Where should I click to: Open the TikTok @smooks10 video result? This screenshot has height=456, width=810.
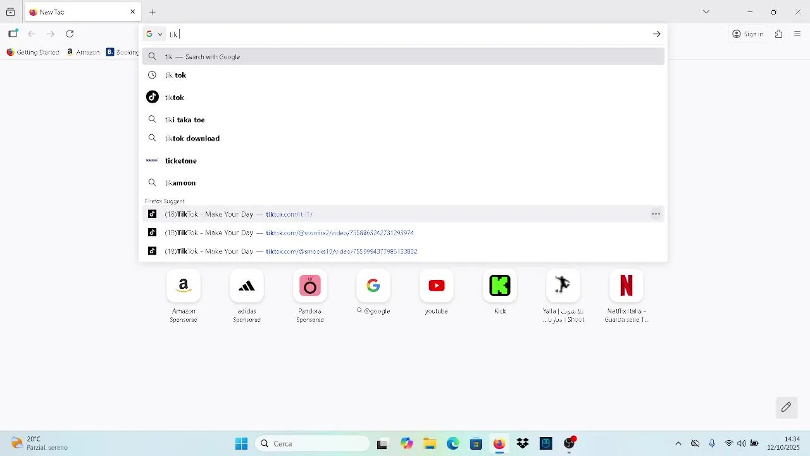point(403,251)
